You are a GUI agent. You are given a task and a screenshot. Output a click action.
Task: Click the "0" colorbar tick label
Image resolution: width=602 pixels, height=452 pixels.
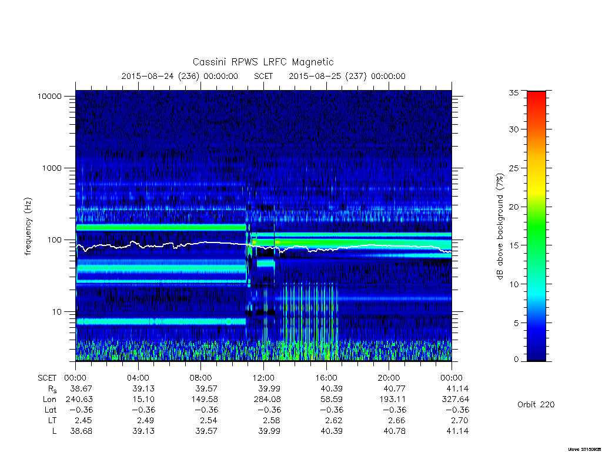pyautogui.click(x=516, y=360)
